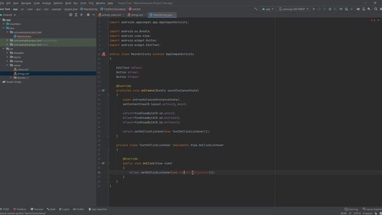Click Expand All in Project panel
The height and width of the screenshot is (215, 382).
(76, 15)
